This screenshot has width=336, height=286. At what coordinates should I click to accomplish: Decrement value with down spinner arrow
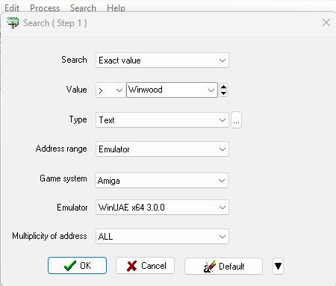[x=224, y=93]
